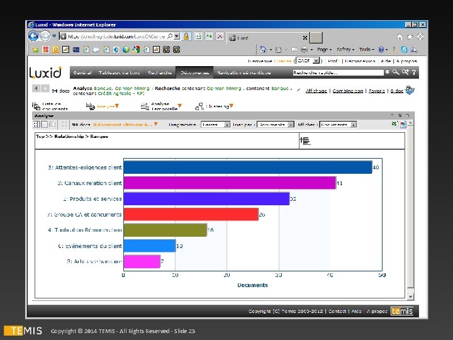
Task: Click the printer icon in command bar
Action: coord(305,50)
